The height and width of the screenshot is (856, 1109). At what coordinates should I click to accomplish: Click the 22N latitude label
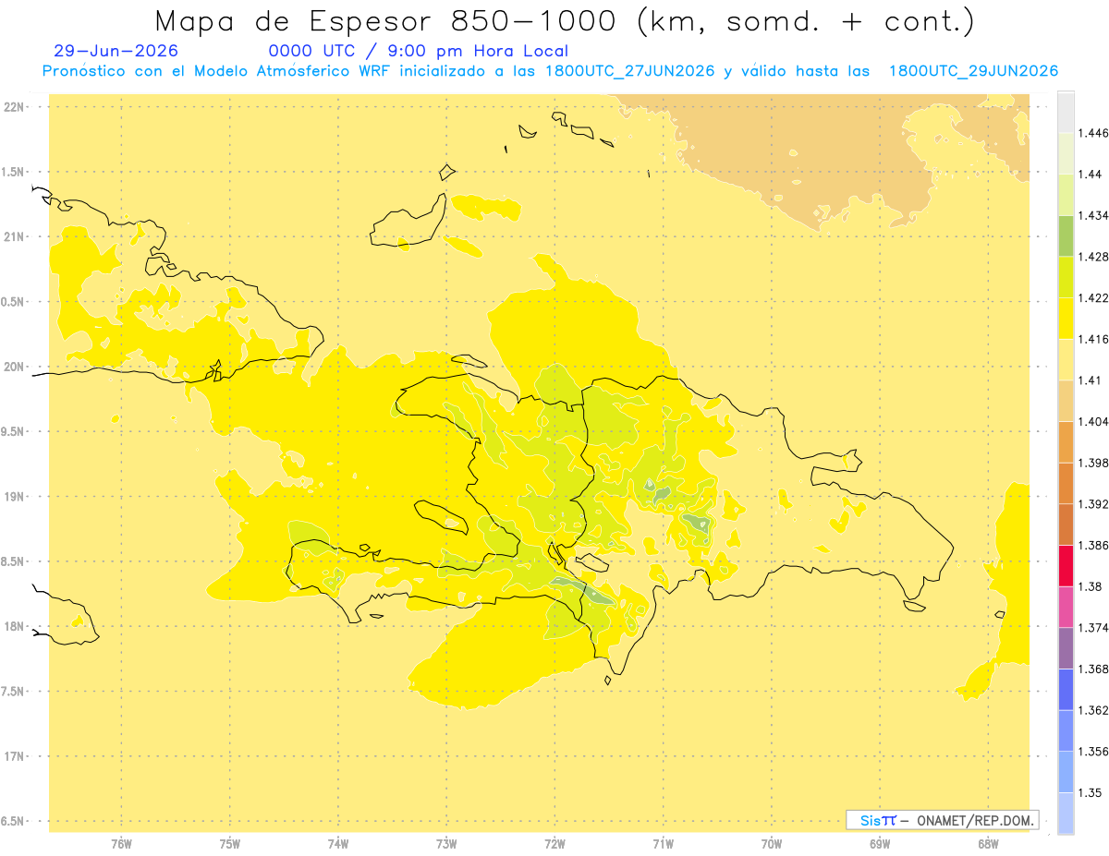15,107
